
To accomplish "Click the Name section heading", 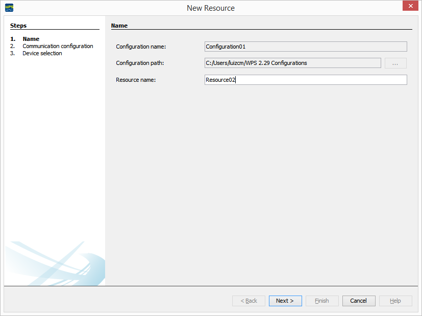I will 120,25.
